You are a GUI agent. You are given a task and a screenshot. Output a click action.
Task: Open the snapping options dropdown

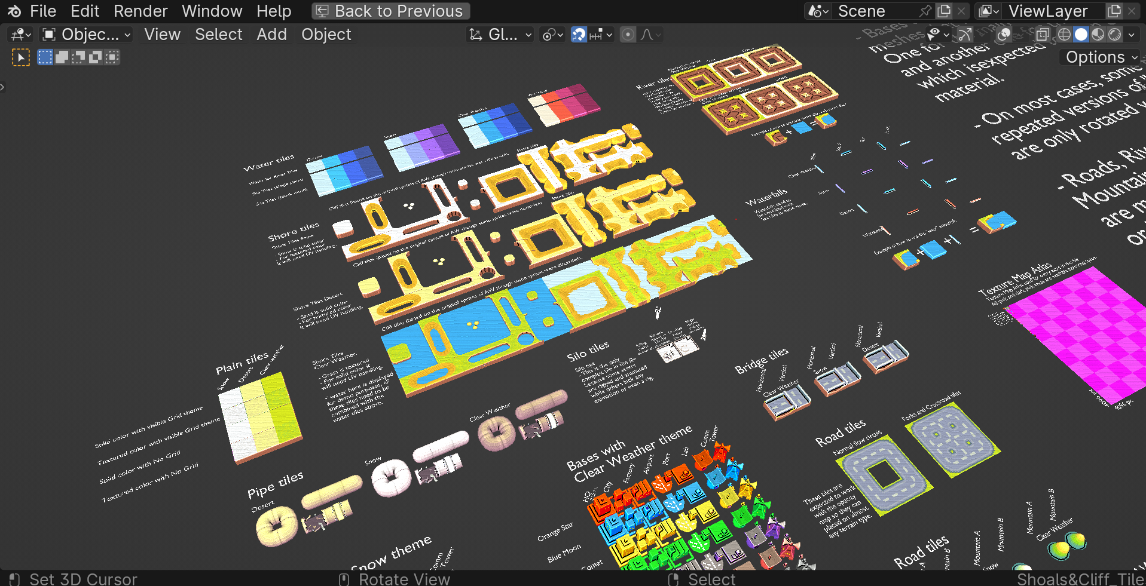coord(601,35)
